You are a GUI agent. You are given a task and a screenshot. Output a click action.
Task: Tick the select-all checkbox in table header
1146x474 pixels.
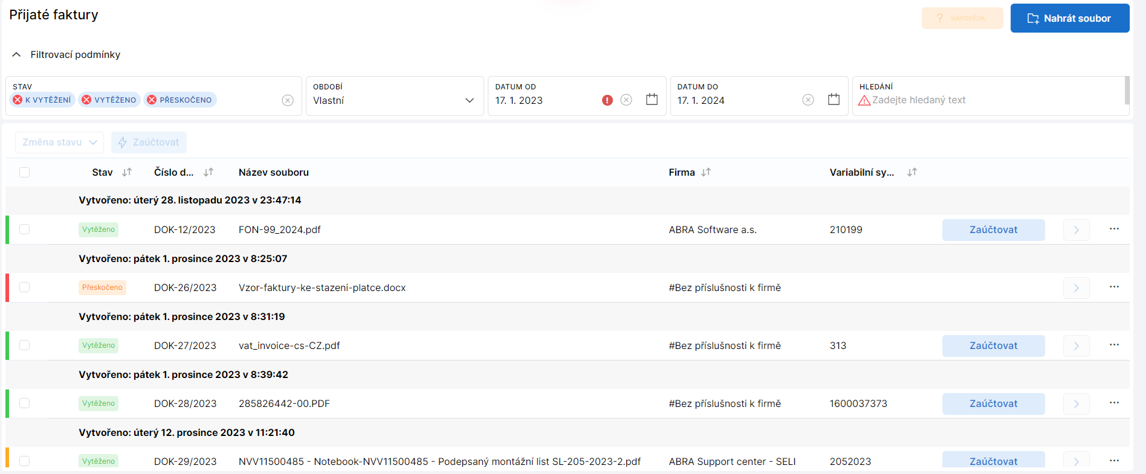(x=24, y=173)
